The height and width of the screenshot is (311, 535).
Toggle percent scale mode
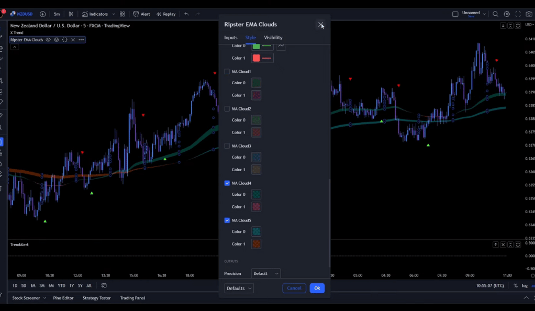pyautogui.click(x=516, y=285)
